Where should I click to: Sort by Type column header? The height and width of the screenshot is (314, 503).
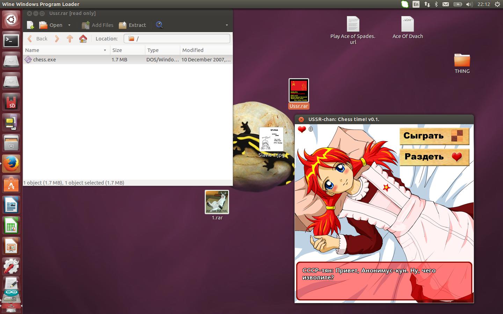tap(162, 50)
